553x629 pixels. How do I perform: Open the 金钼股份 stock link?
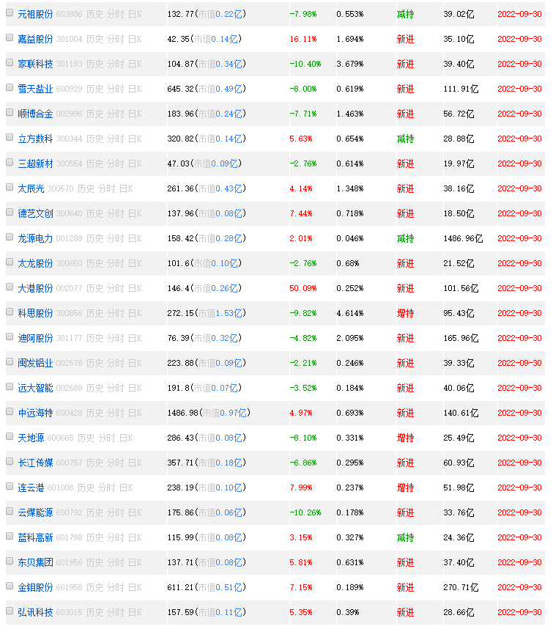coord(35,587)
